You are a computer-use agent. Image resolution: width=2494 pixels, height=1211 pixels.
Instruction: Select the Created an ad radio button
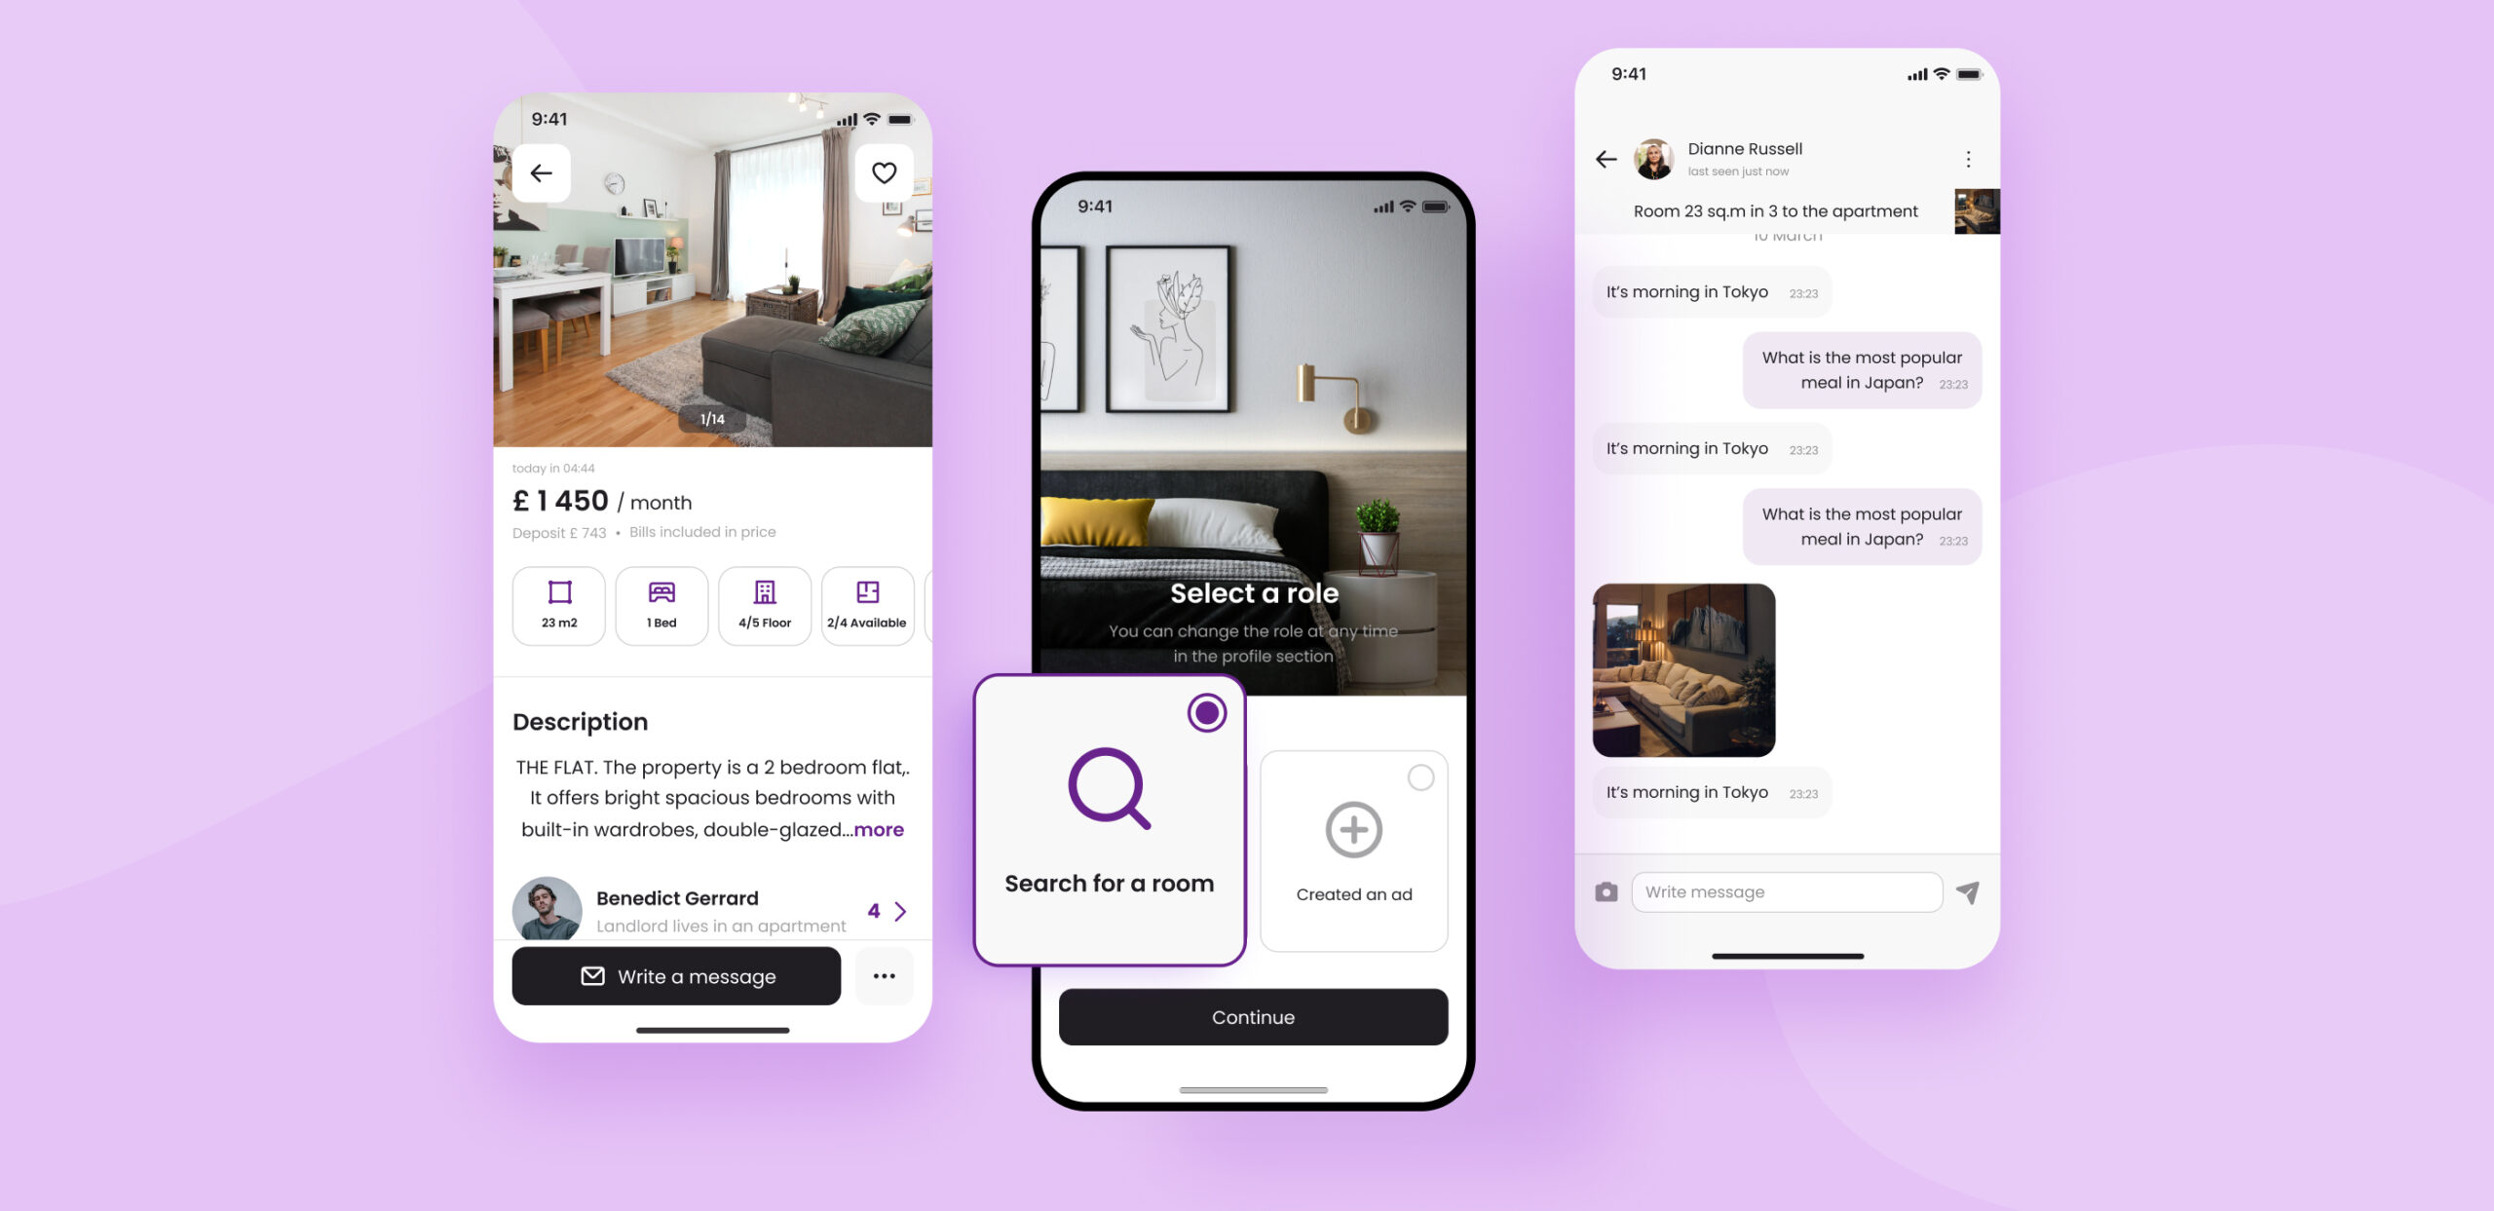1420,775
